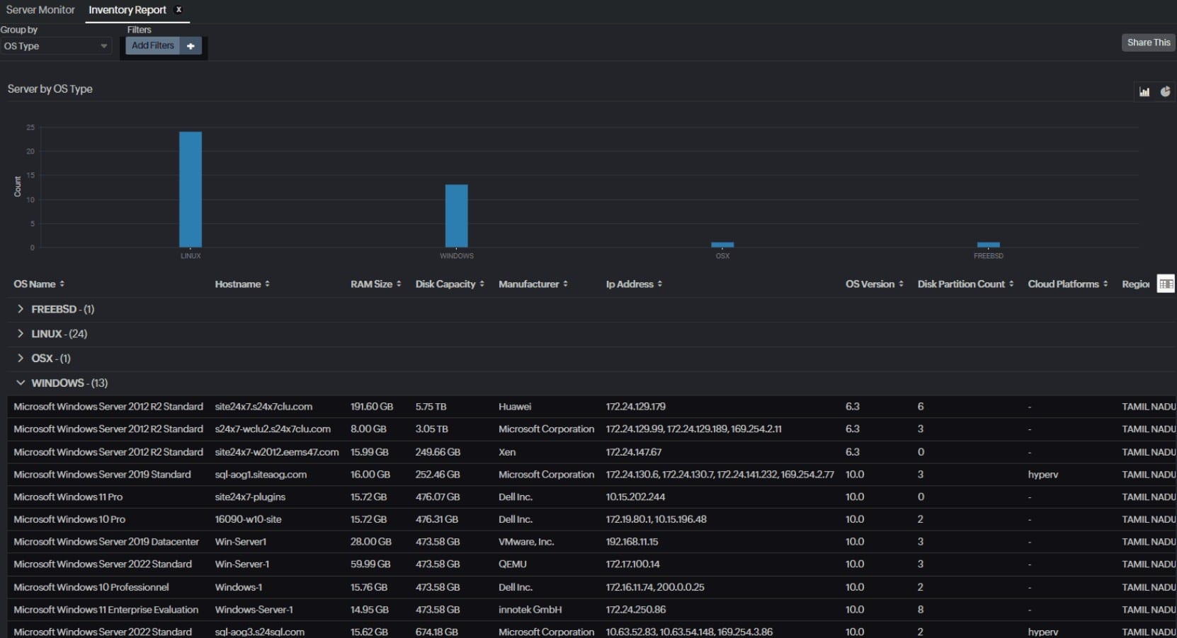Click IP address 172.17.100.14
Viewport: 1177px width, 638px height.
pyautogui.click(x=633, y=564)
